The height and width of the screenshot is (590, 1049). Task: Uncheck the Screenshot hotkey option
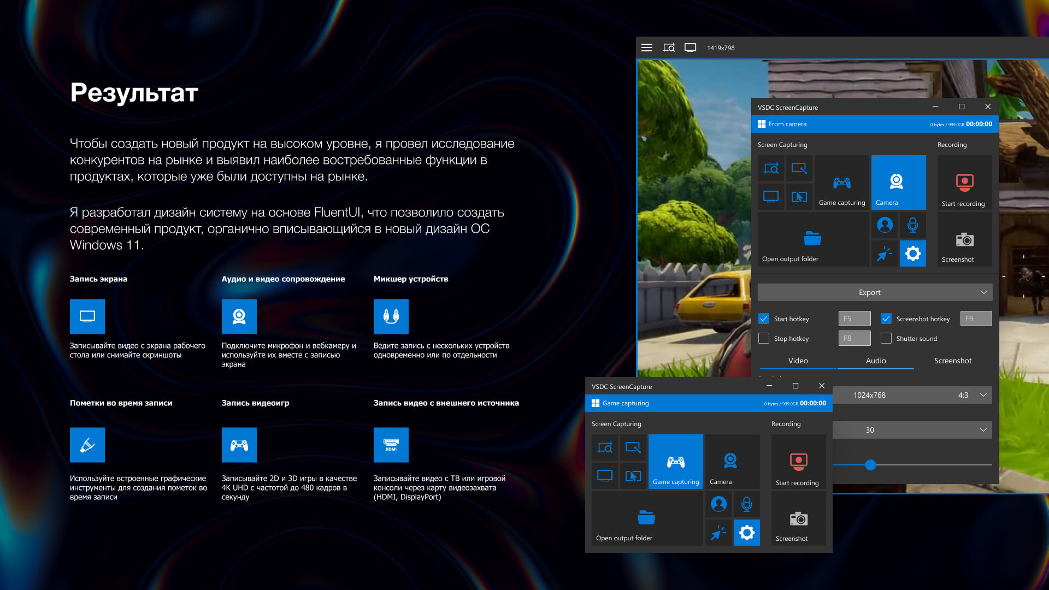click(x=887, y=318)
